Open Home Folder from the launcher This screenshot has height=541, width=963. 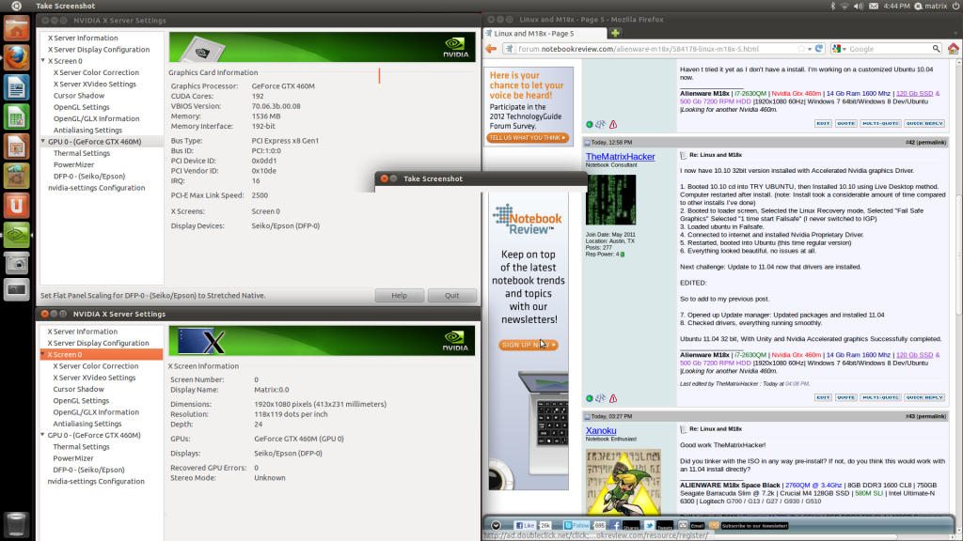pos(17,28)
